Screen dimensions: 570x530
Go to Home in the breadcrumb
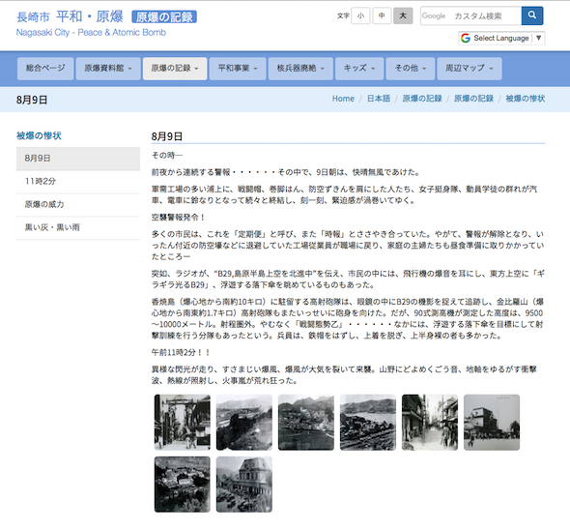click(343, 99)
